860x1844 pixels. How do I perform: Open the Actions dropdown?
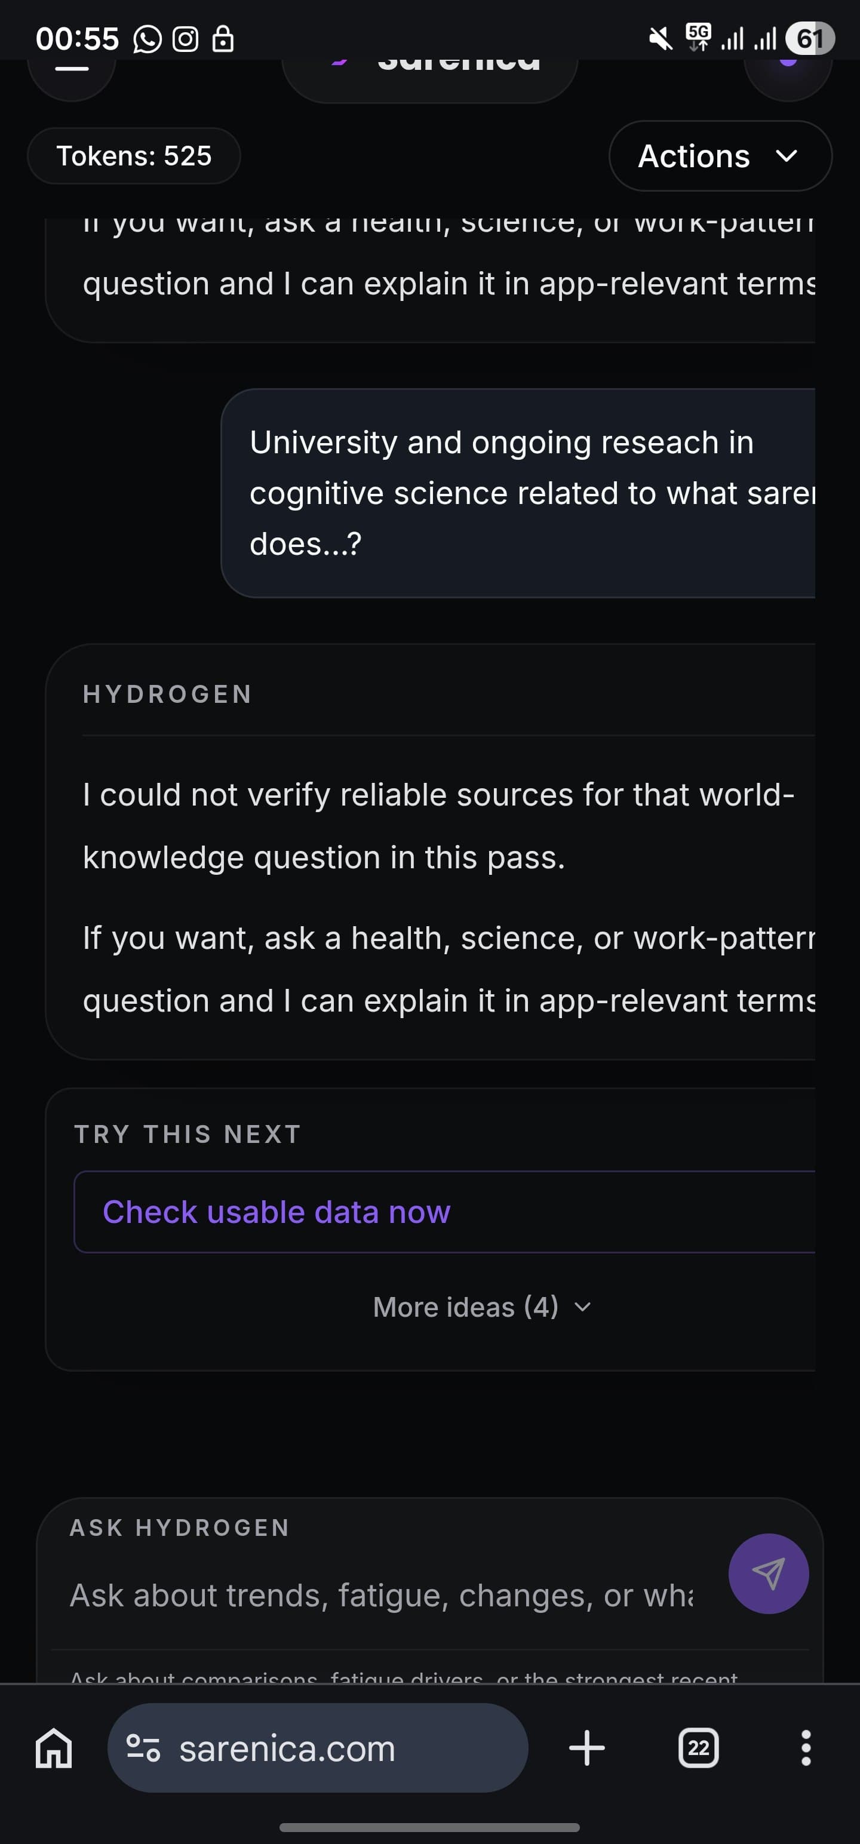tap(720, 156)
